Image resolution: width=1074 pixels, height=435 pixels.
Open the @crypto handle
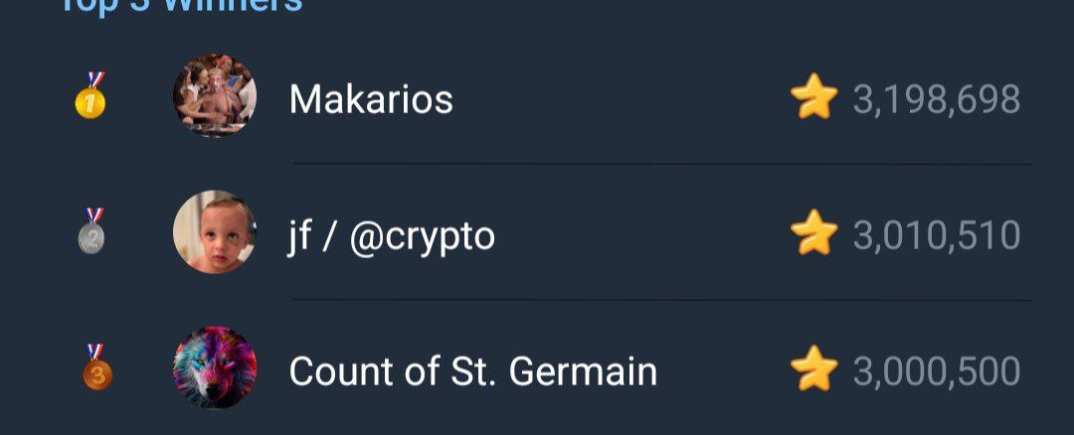(422, 236)
